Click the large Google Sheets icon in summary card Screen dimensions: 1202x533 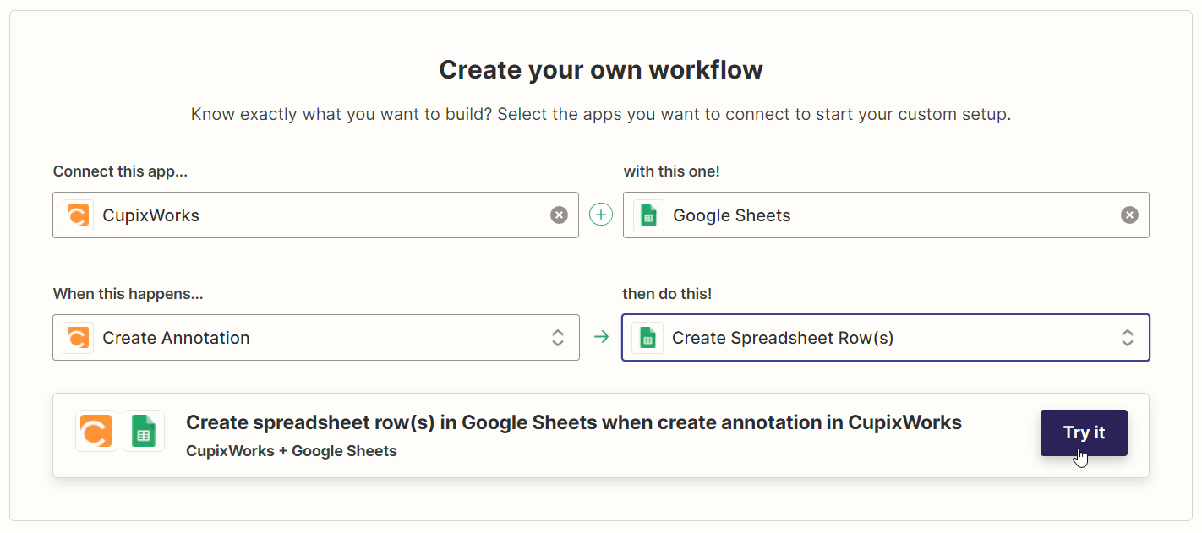point(144,431)
